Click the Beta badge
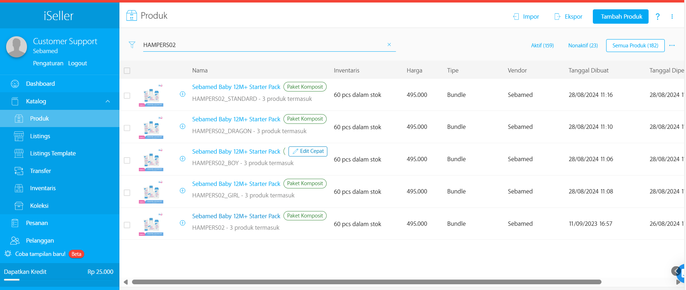Screen dimensions: 686x290 click(76, 254)
